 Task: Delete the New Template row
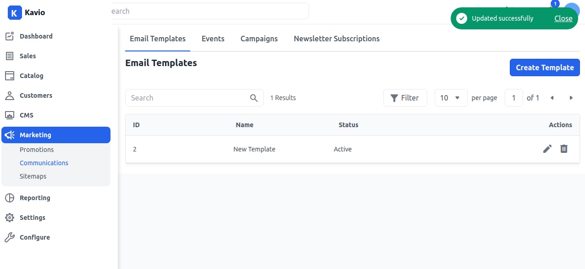point(564,149)
